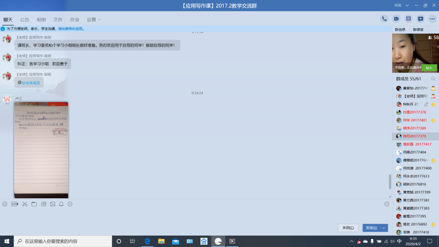This screenshot has height=247, width=439.
Task: Open Microsoft Edge from the taskbar
Action: (147, 241)
